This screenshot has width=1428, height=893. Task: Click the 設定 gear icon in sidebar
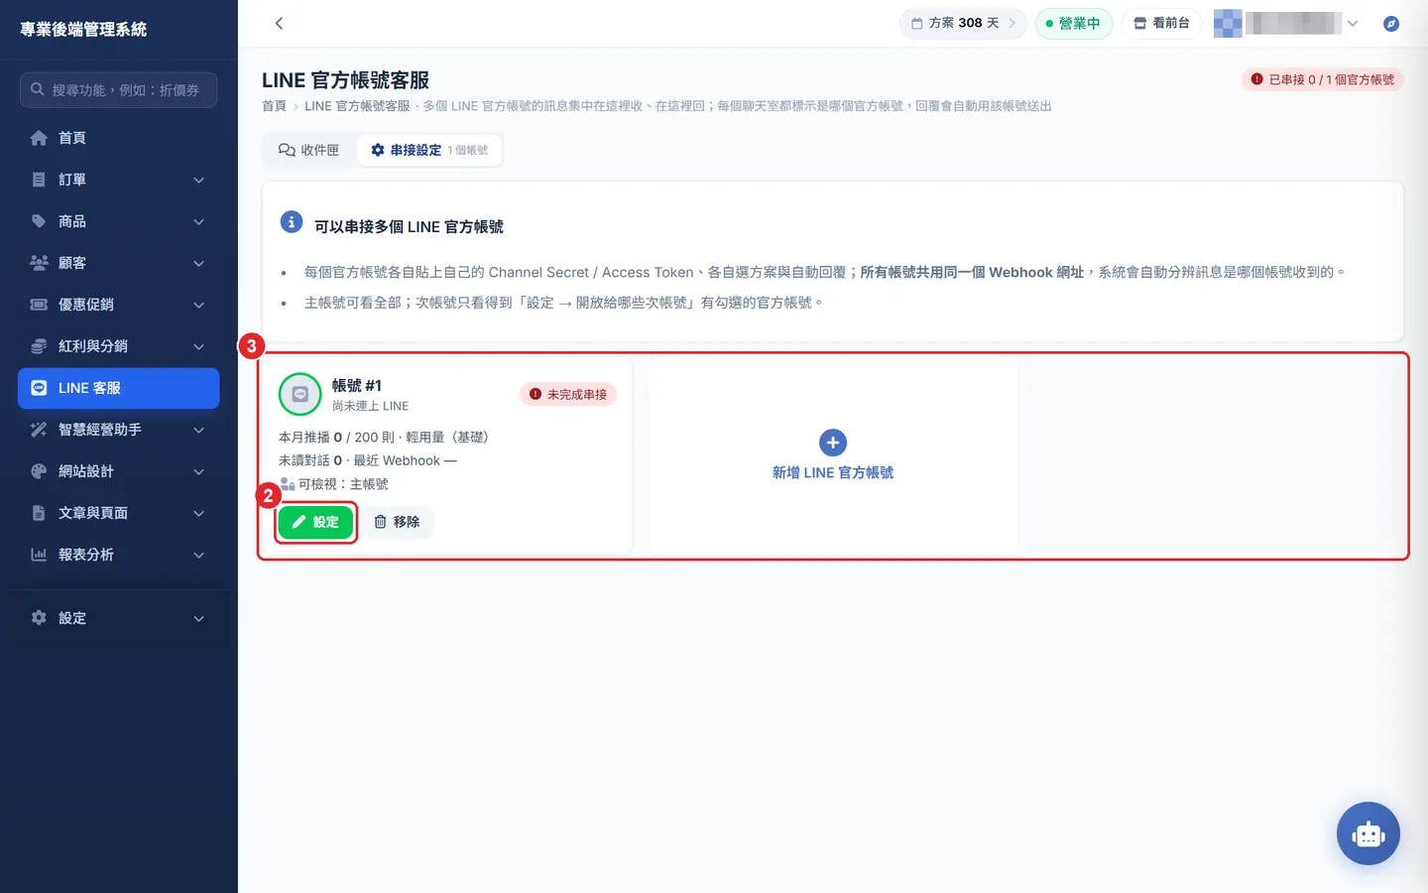(39, 618)
